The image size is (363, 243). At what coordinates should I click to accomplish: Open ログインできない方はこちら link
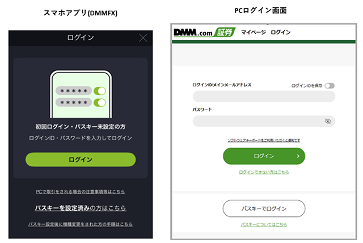click(264, 171)
